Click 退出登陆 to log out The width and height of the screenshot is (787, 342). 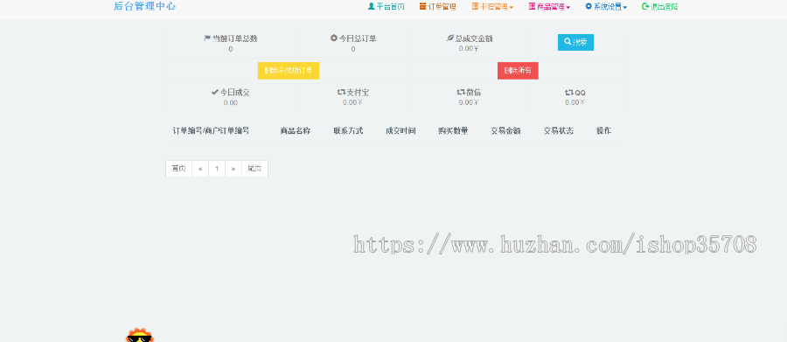(x=660, y=6)
